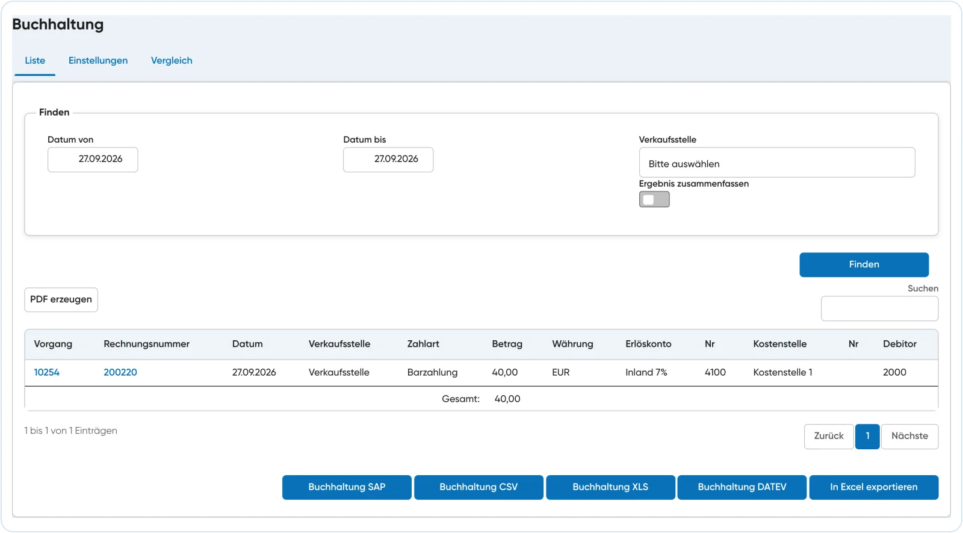Open the Vergleich tab
The image size is (963, 533).
(x=172, y=61)
